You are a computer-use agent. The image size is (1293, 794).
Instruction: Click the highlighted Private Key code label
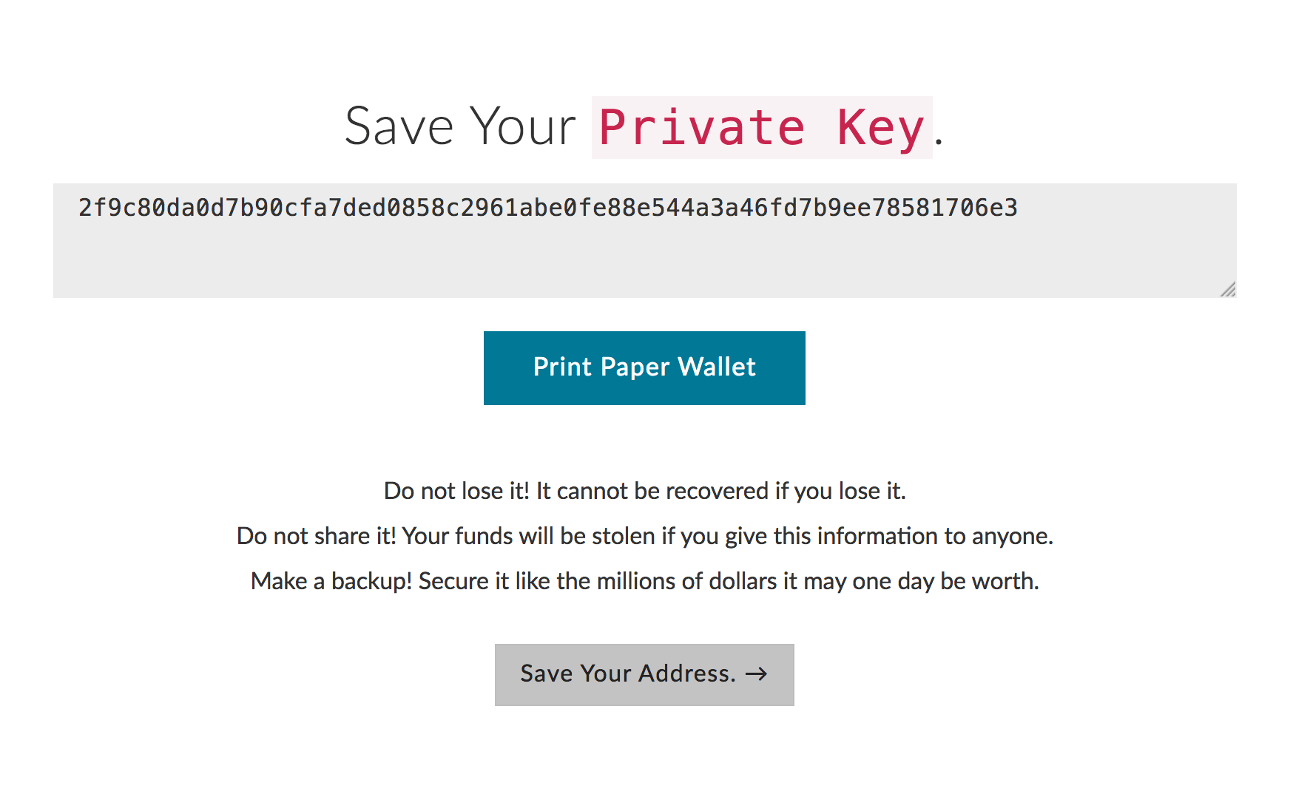[761, 127]
